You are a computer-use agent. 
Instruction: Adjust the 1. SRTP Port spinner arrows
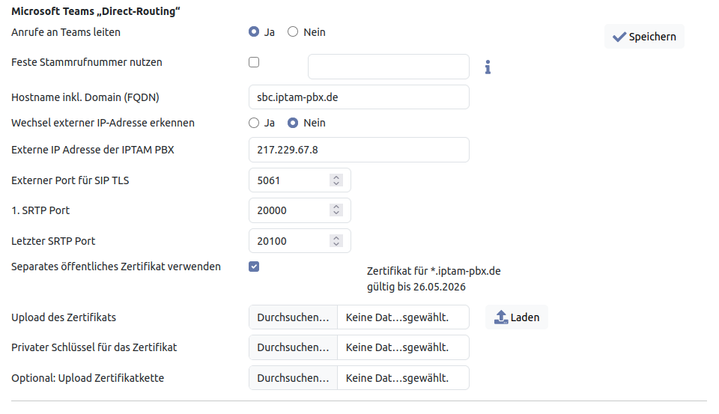(x=336, y=211)
